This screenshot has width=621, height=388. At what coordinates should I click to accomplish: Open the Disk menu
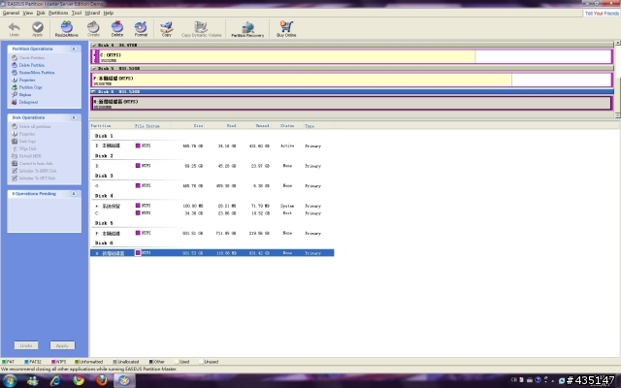tap(41, 13)
